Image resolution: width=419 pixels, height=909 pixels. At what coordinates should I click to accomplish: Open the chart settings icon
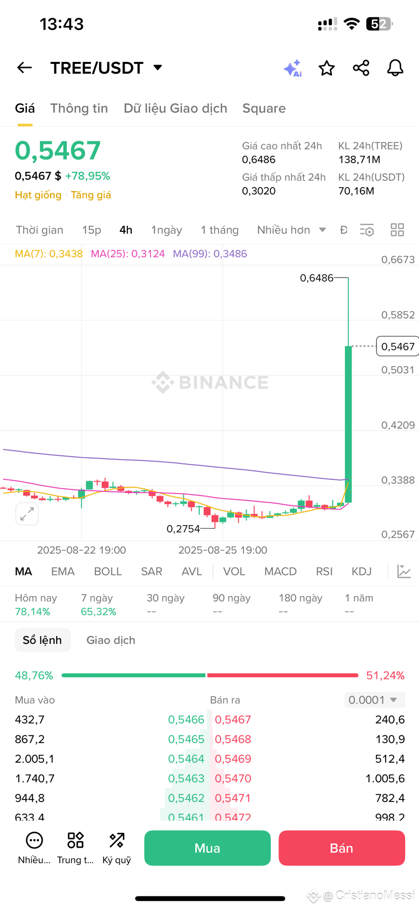click(367, 230)
